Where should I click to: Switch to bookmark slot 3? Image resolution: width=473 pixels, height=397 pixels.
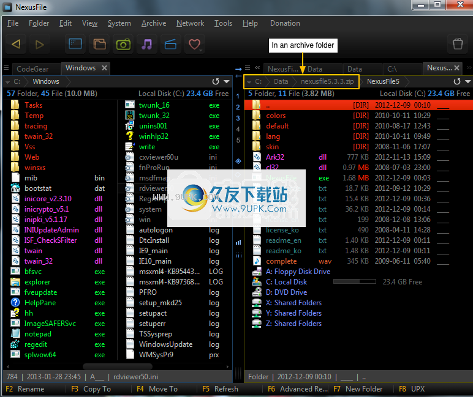(238, 118)
